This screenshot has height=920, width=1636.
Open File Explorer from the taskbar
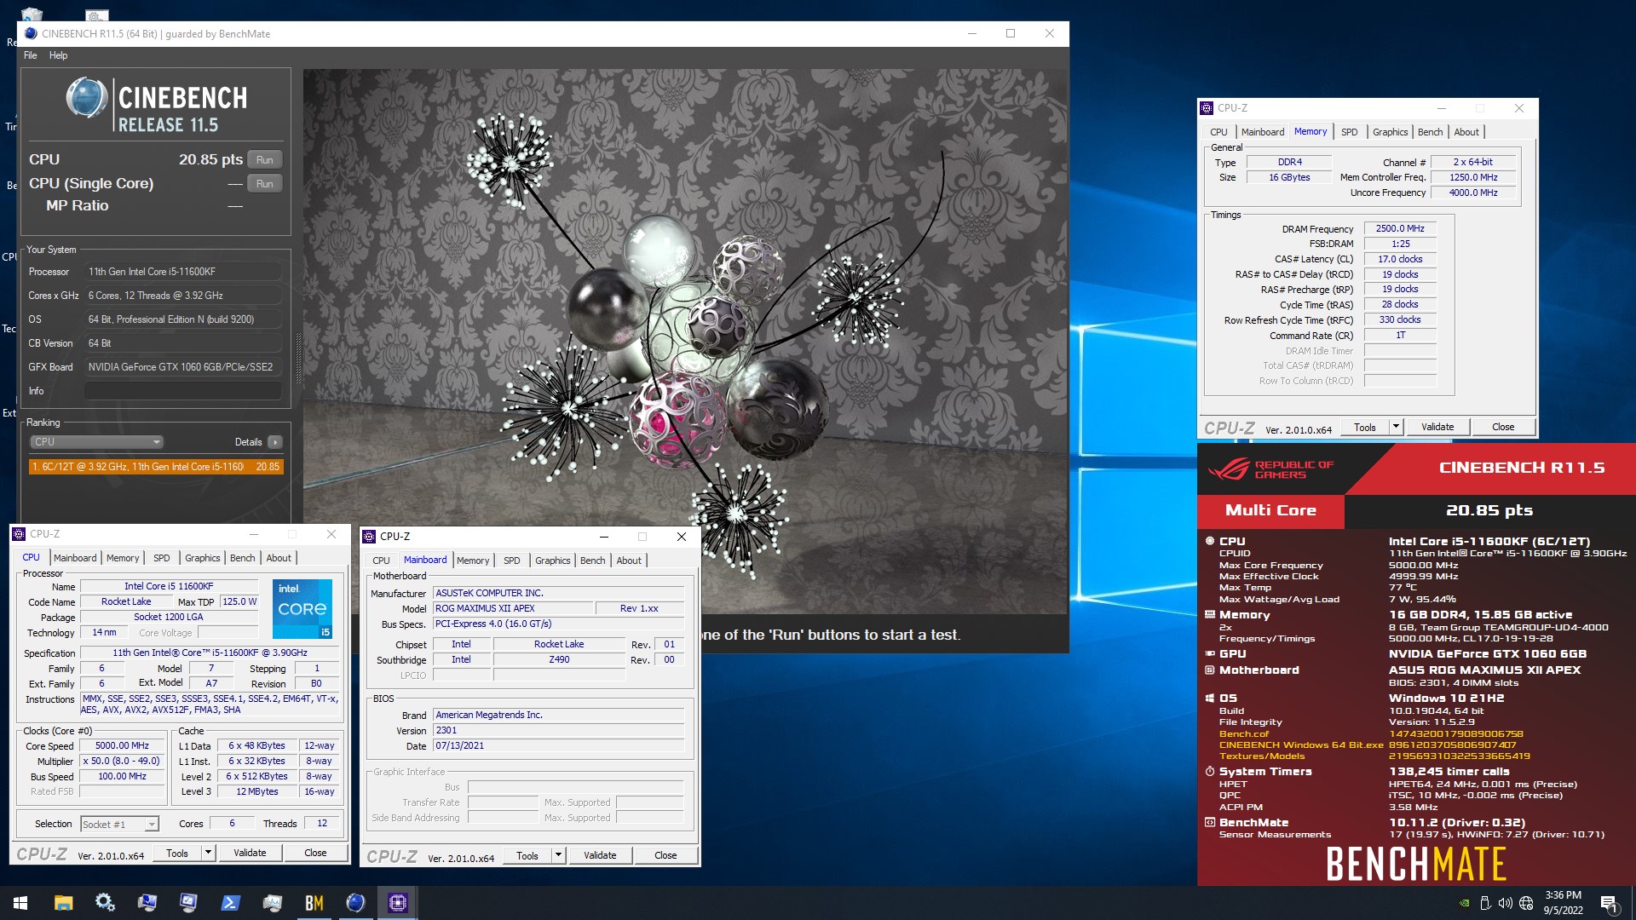63,903
